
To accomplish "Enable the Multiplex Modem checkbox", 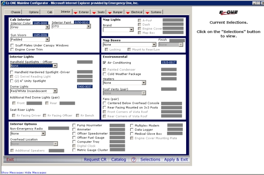I will pyautogui.click(x=132, y=126).
